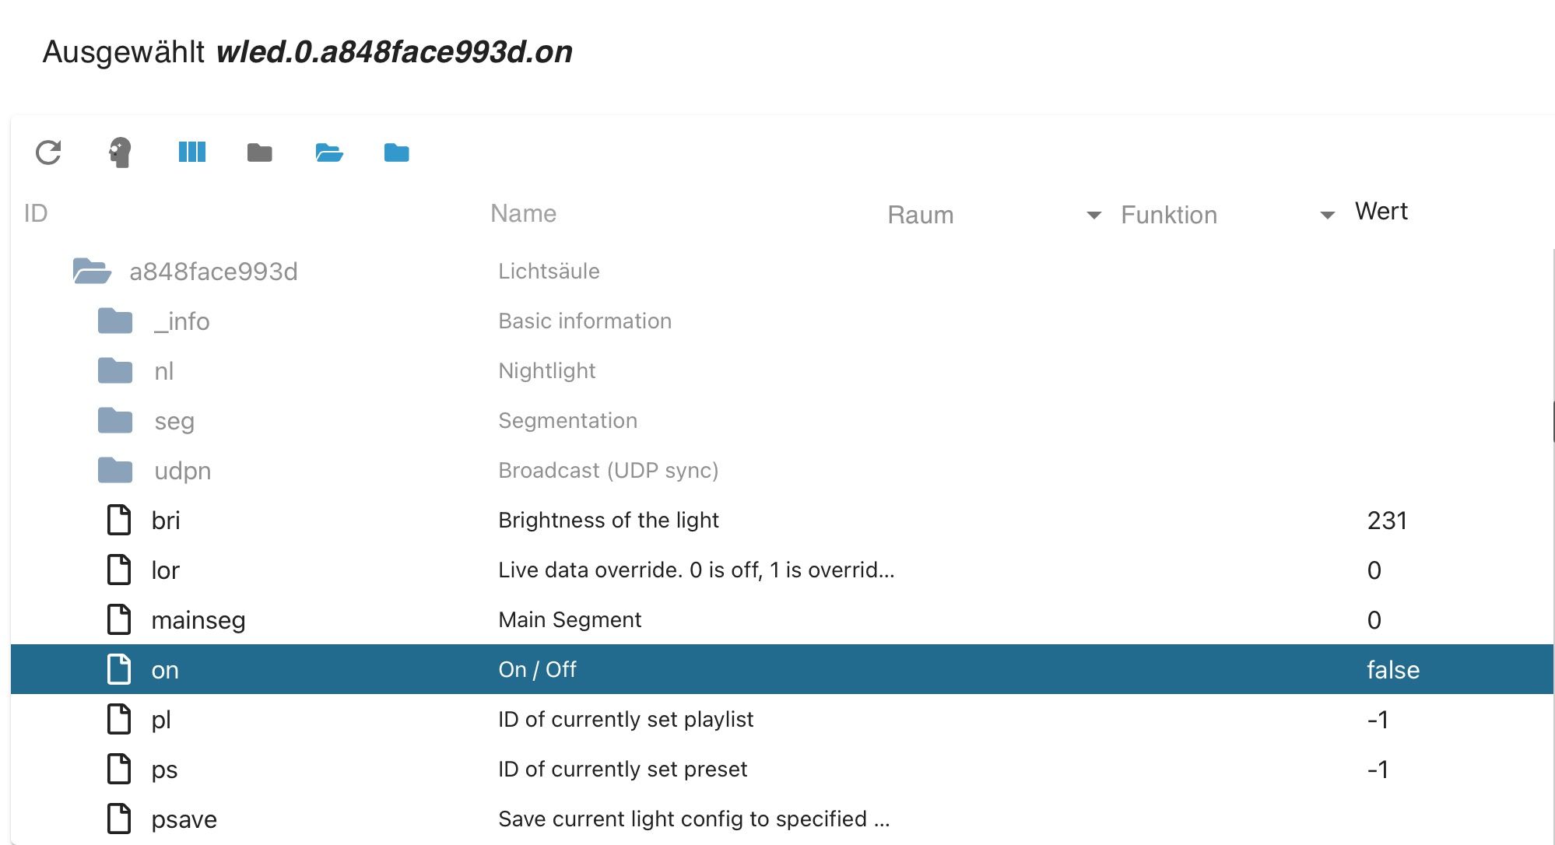This screenshot has height=845, width=1555.
Task: Open the column selector icon
Action: click(x=191, y=153)
